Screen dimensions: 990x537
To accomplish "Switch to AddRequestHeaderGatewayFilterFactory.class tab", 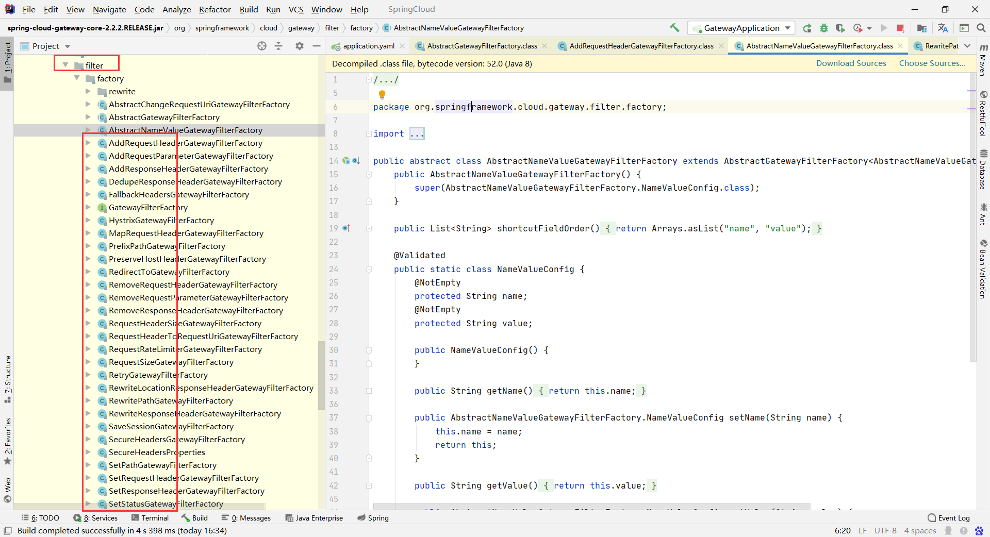I will point(641,46).
